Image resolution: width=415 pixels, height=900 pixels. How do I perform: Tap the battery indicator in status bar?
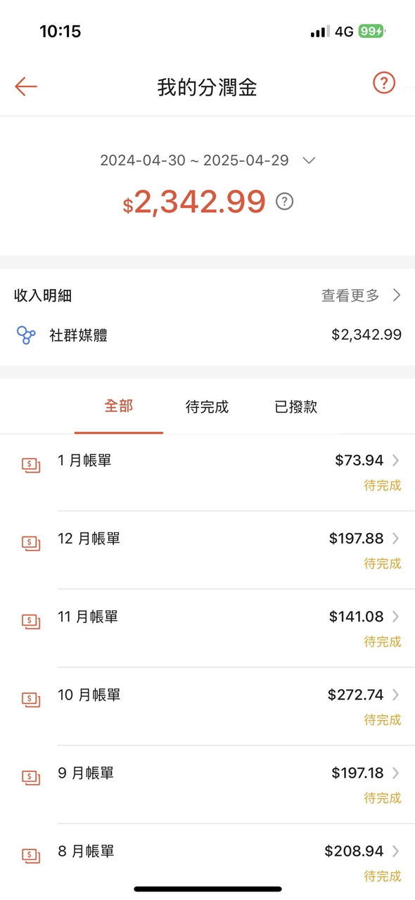371,32
